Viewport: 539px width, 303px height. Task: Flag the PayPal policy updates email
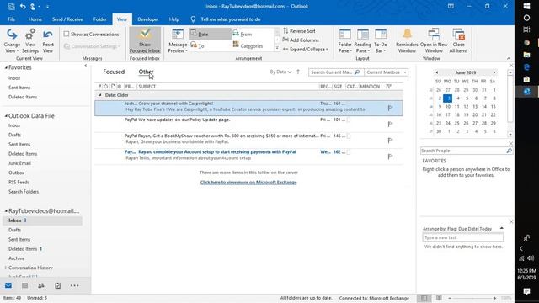click(x=390, y=124)
